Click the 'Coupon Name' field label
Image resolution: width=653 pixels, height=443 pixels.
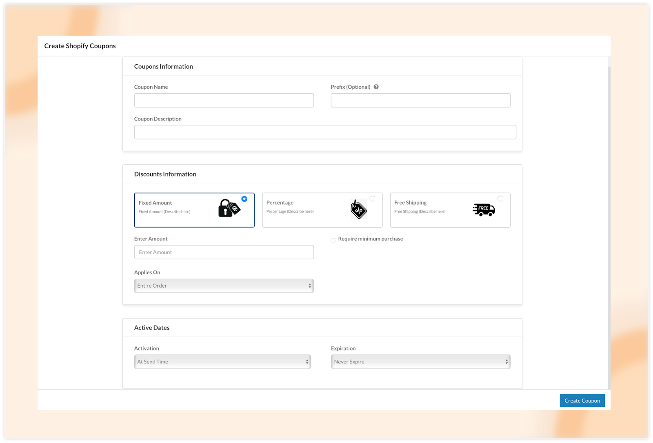[x=151, y=87]
